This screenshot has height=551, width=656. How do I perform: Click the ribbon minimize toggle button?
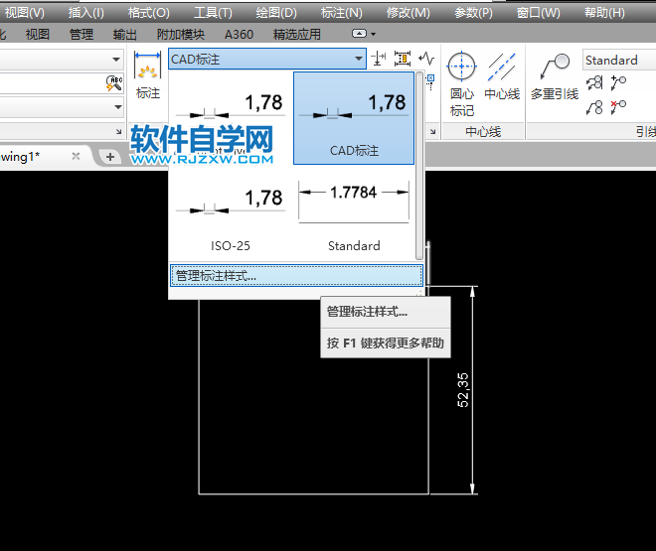pos(359,34)
